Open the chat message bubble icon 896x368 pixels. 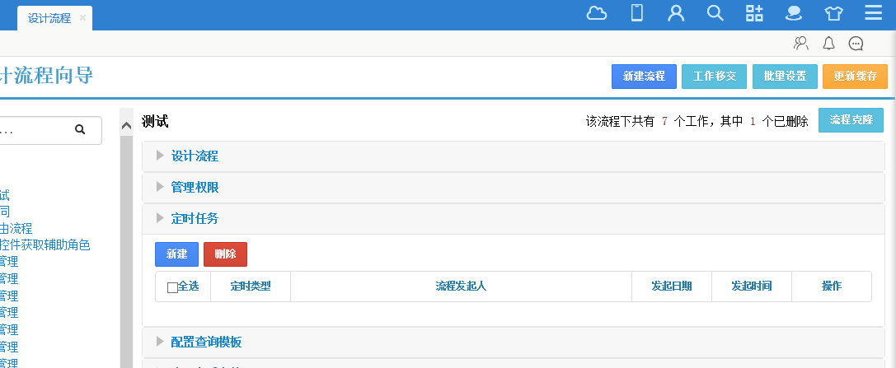tap(856, 44)
